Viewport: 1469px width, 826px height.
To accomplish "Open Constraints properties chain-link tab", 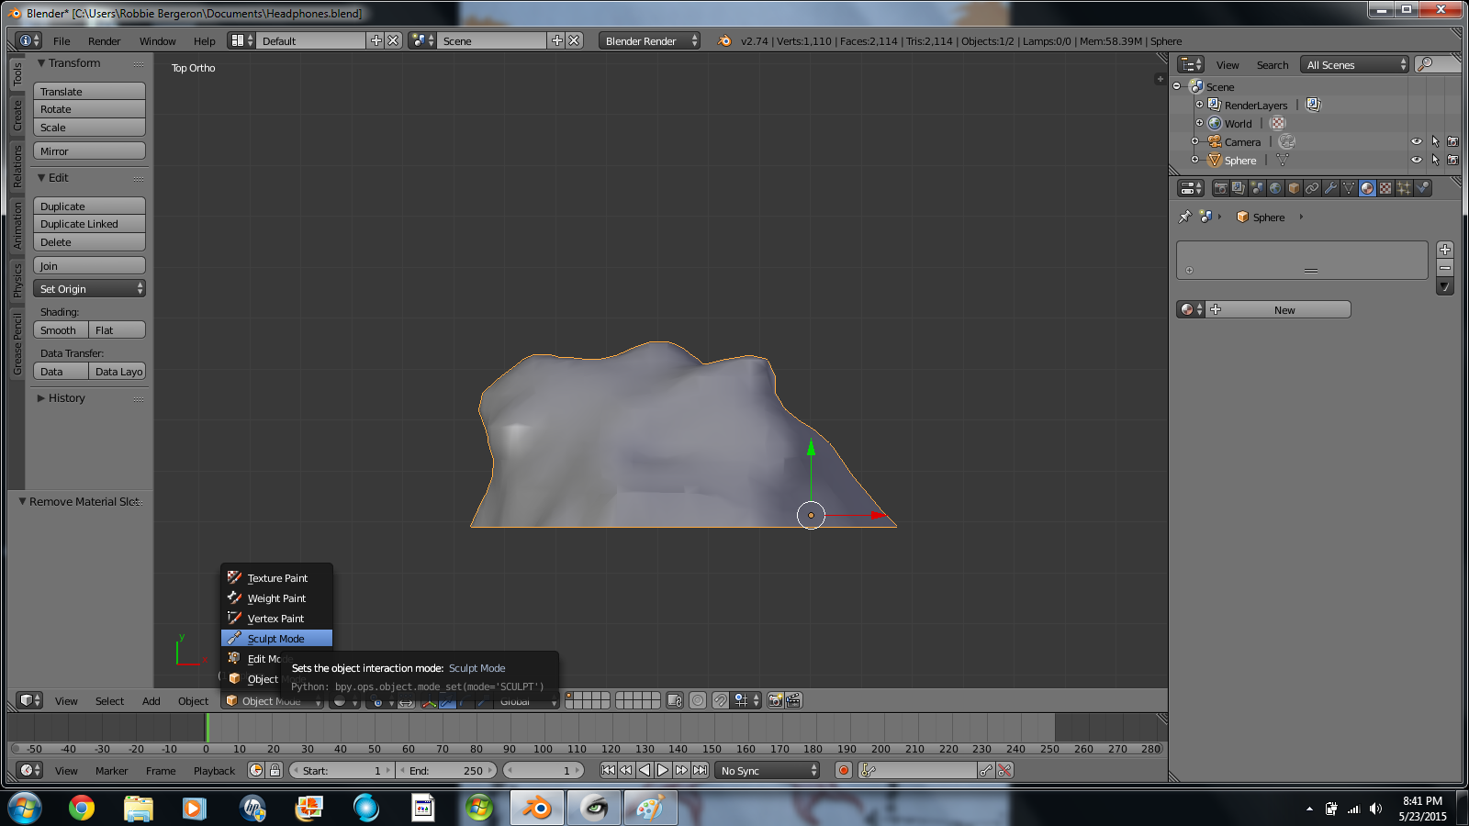I will pos(1312,188).
